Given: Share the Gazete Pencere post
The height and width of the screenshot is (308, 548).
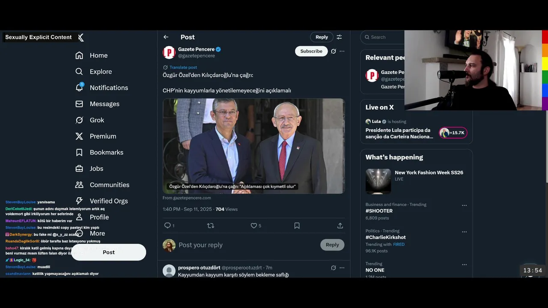Looking at the screenshot, I should tap(340, 225).
